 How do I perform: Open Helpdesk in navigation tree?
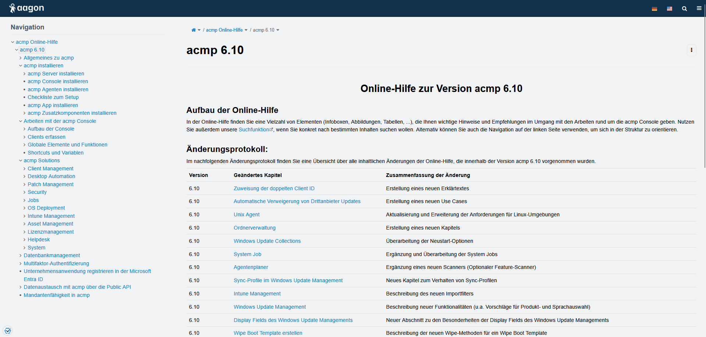[39, 240]
